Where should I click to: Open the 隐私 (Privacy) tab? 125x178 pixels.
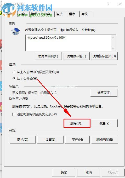tap(36, 14)
